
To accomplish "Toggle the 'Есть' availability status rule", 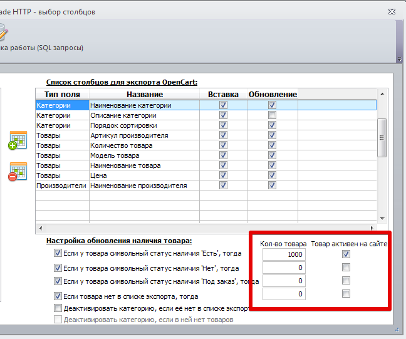I will tap(58, 253).
